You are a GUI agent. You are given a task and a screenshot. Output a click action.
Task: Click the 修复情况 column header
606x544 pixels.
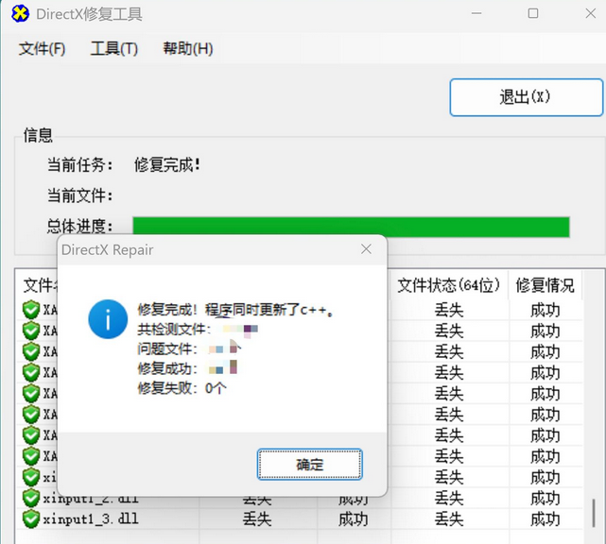[x=545, y=286]
